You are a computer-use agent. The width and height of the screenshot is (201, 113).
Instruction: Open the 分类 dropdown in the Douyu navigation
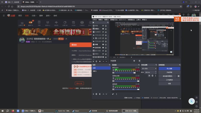[33, 16]
